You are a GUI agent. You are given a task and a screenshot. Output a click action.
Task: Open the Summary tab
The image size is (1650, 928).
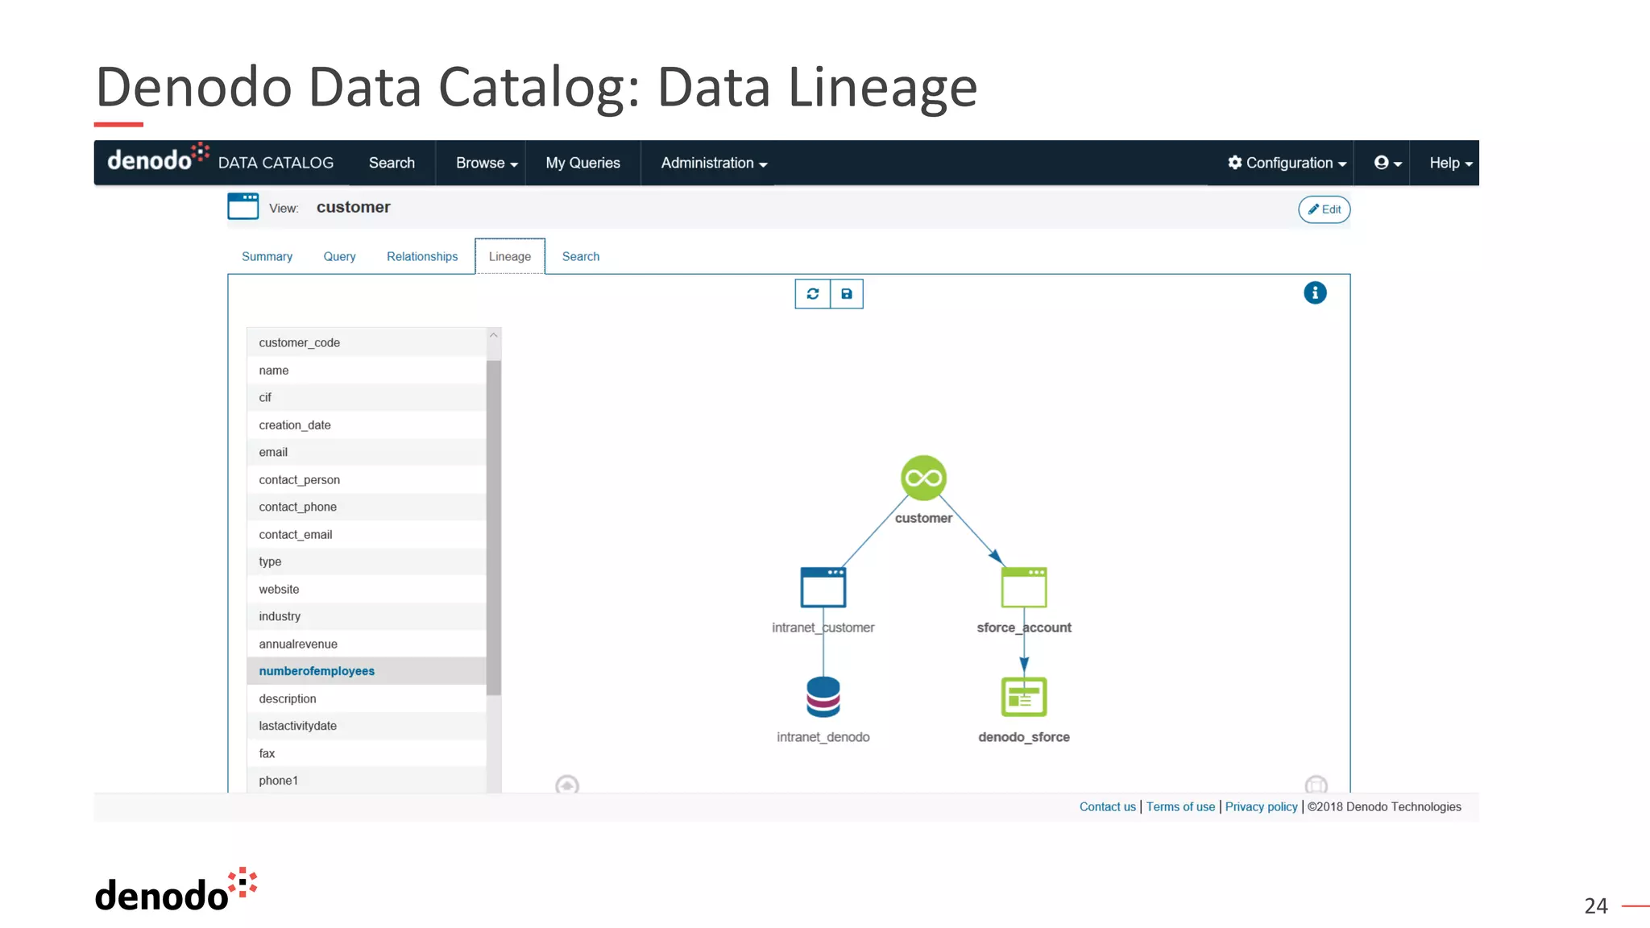point(267,256)
